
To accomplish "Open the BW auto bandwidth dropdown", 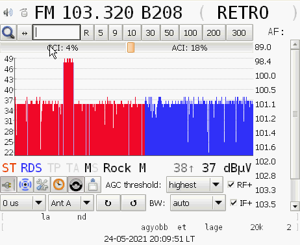I will (198, 203).
